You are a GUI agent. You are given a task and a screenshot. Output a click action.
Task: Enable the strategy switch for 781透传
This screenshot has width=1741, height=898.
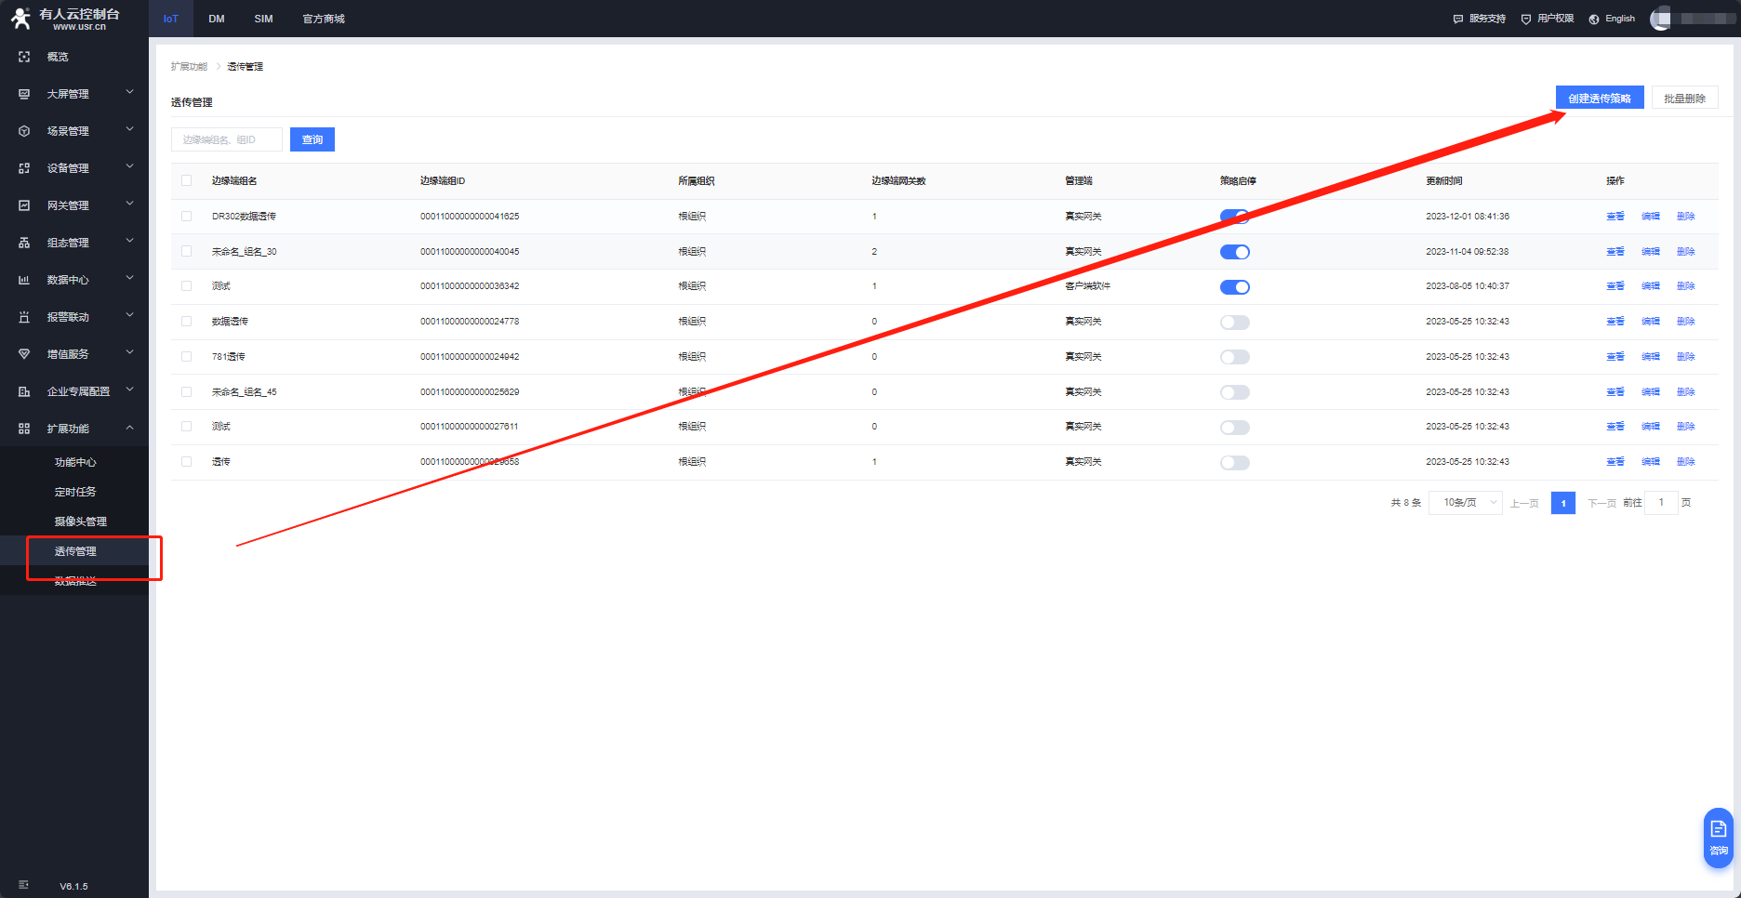click(x=1235, y=357)
